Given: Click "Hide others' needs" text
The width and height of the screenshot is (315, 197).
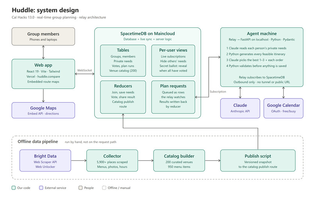Looking at the screenshot, I should (x=173, y=61).
